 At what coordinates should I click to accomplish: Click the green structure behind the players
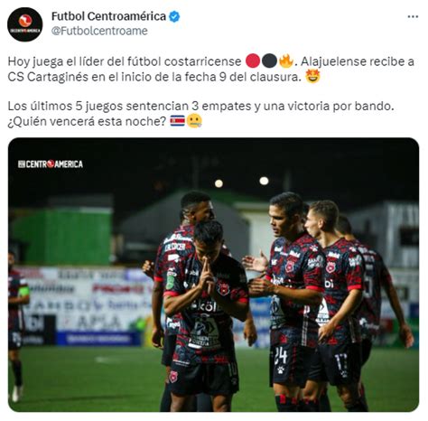point(63,237)
